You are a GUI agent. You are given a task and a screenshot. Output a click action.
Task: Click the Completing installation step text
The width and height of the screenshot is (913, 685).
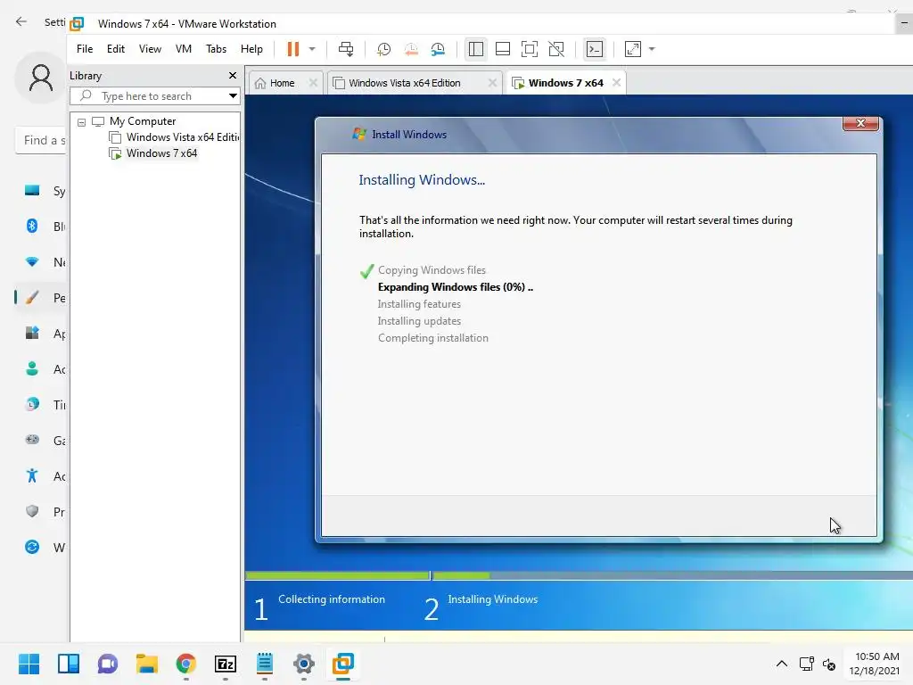433,338
